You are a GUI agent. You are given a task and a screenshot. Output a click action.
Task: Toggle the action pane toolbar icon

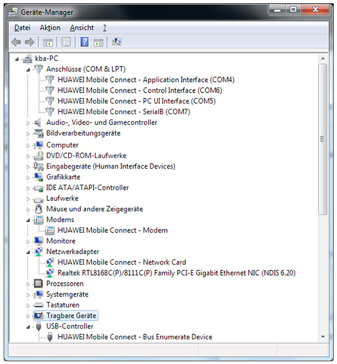[98, 42]
